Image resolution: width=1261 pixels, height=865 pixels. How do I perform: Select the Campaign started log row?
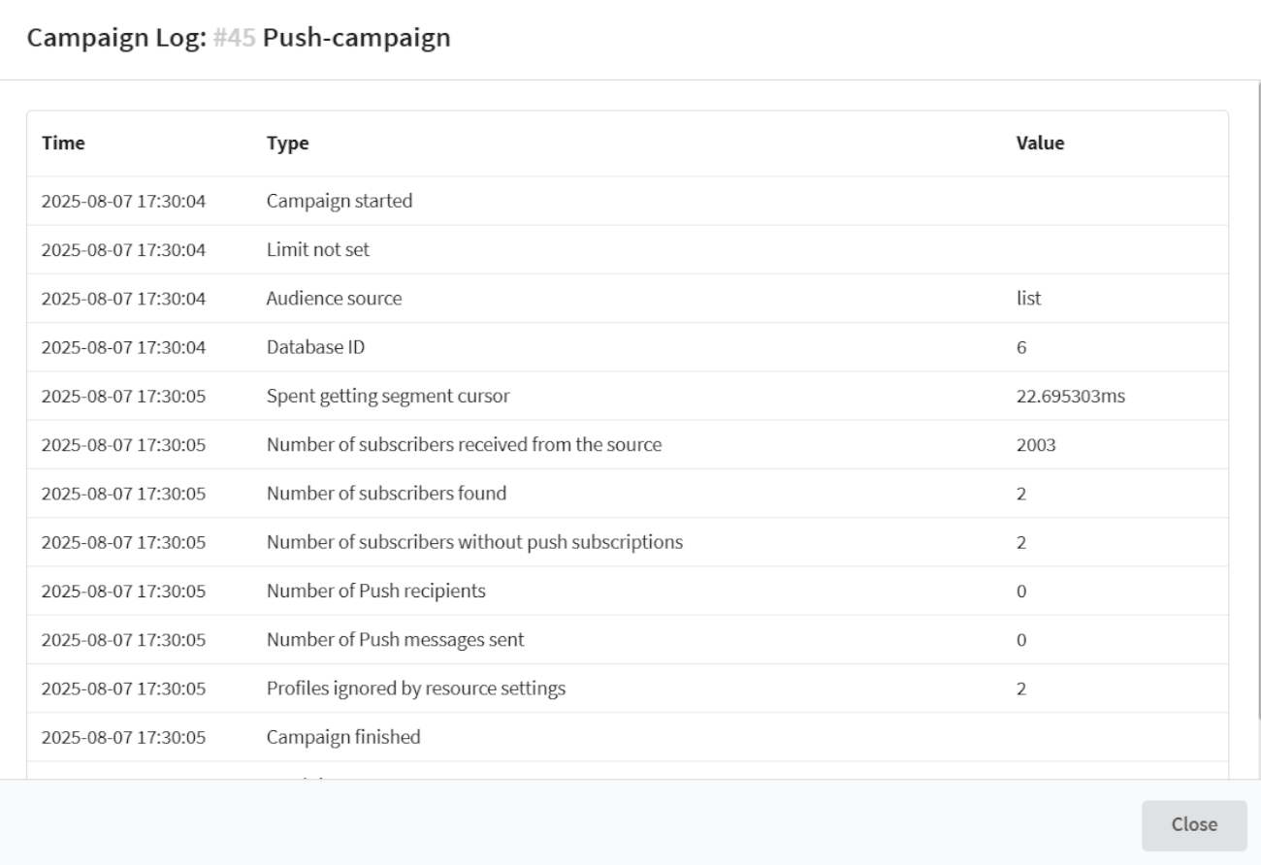(339, 202)
